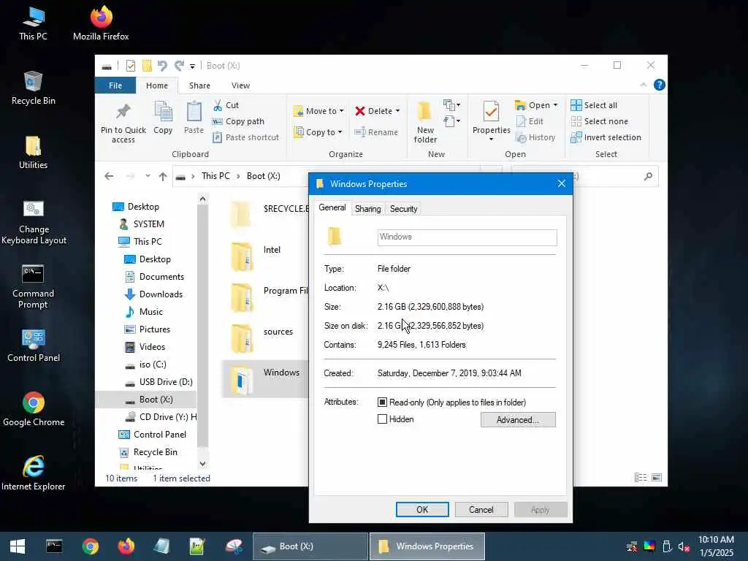Open Recycle Bin desktop icon
748x561 pixels.
point(33,88)
